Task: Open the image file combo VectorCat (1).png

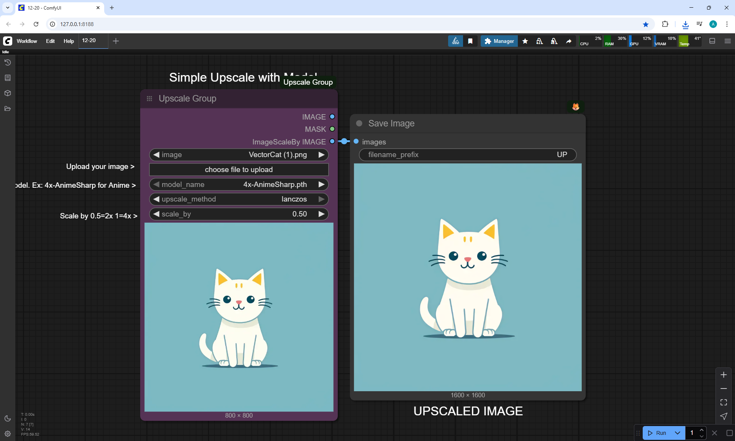Action: [x=239, y=155]
